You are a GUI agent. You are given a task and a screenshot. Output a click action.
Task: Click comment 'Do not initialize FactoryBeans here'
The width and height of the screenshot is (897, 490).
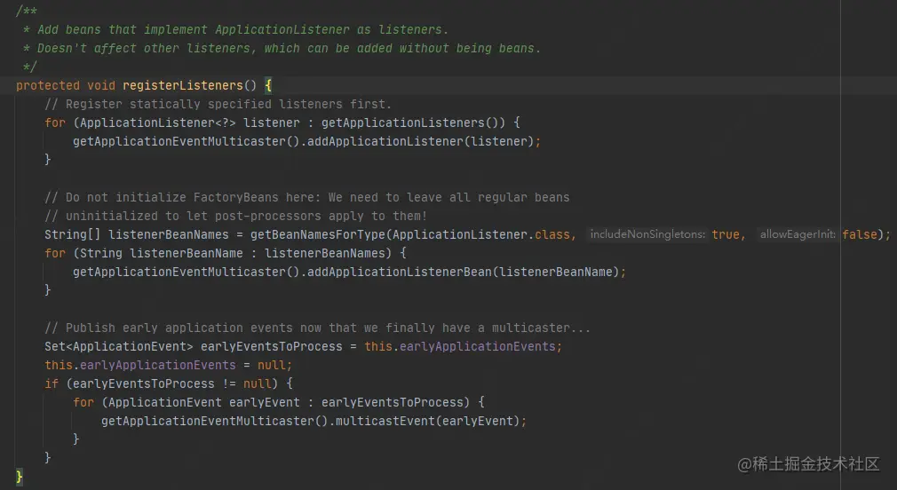pyautogui.click(x=307, y=197)
